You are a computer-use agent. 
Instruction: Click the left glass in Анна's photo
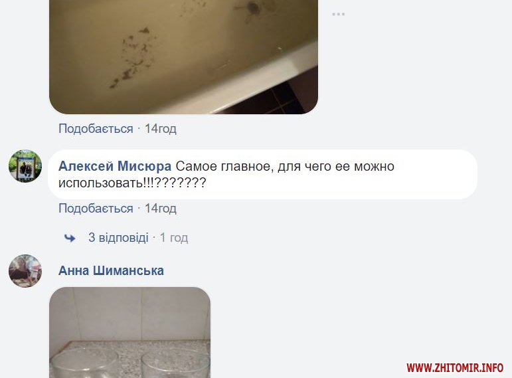point(84,363)
